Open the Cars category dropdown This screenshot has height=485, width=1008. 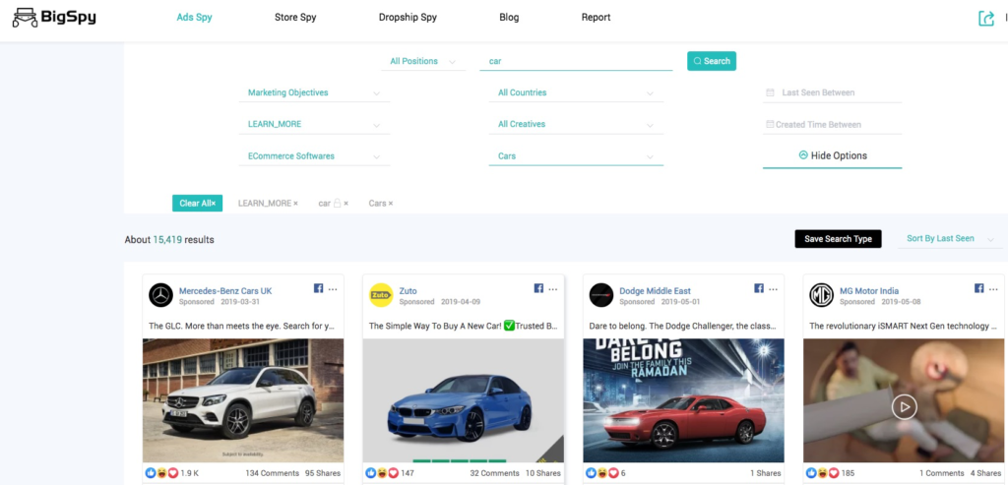click(576, 156)
